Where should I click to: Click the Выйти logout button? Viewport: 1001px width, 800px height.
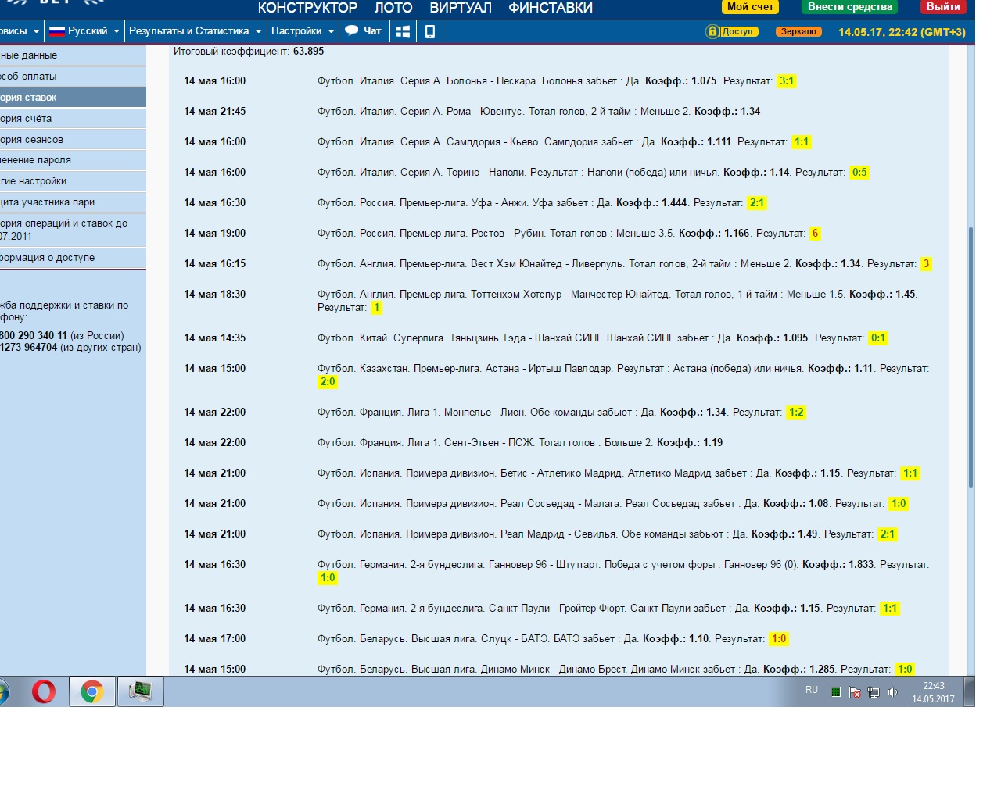point(943,6)
